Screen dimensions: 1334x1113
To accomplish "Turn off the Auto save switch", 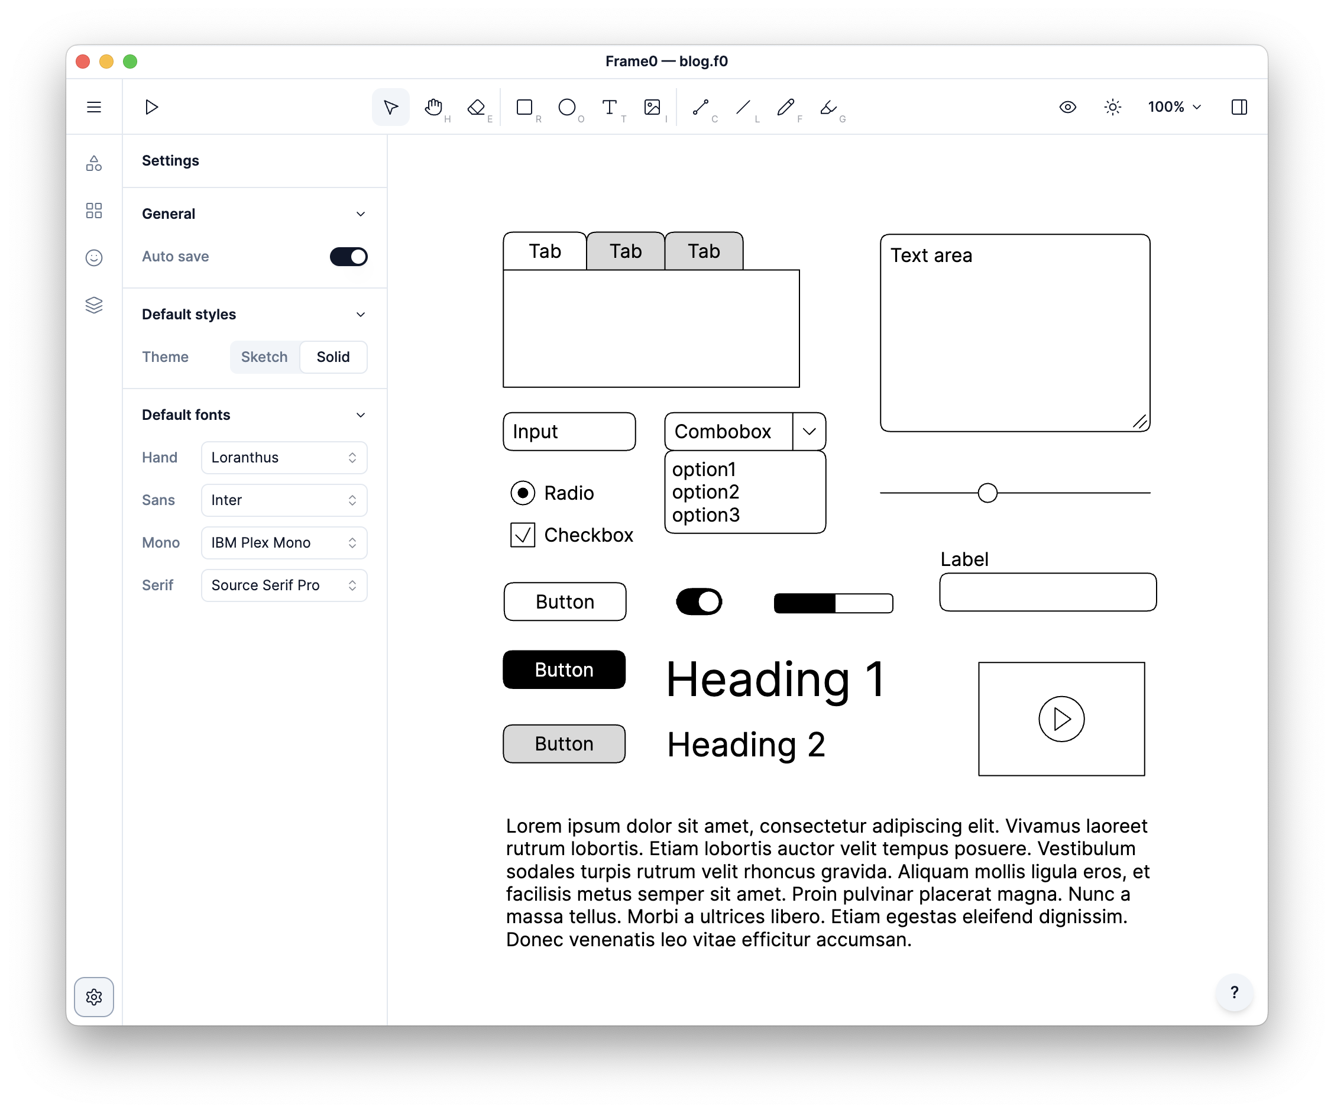I will coord(348,257).
